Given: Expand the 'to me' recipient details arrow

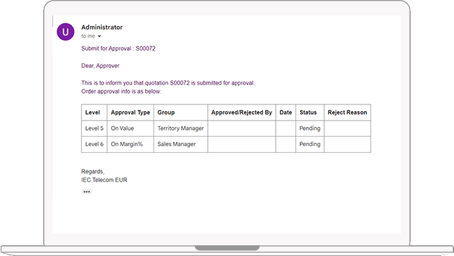Looking at the screenshot, I should pyautogui.click(x=100, y=36).
